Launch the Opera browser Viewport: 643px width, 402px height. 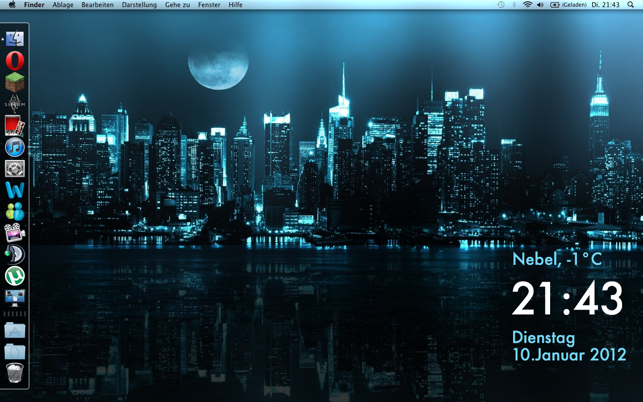15,61
